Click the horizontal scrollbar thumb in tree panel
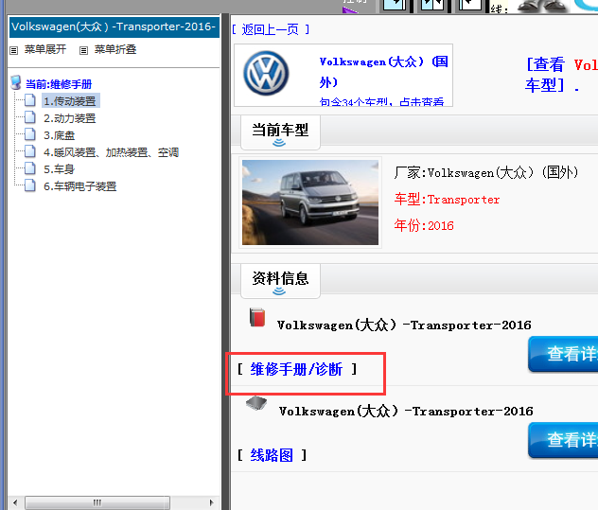The image size is (598, 510). 97,502
